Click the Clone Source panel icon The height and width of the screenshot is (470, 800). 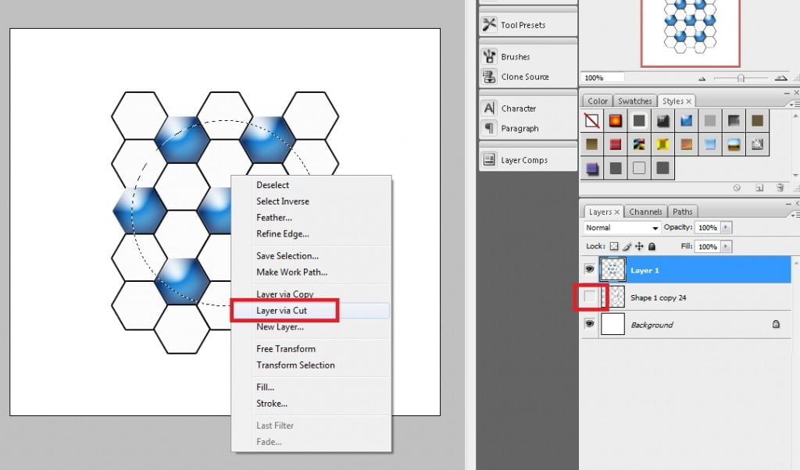[x=490, y=77]
